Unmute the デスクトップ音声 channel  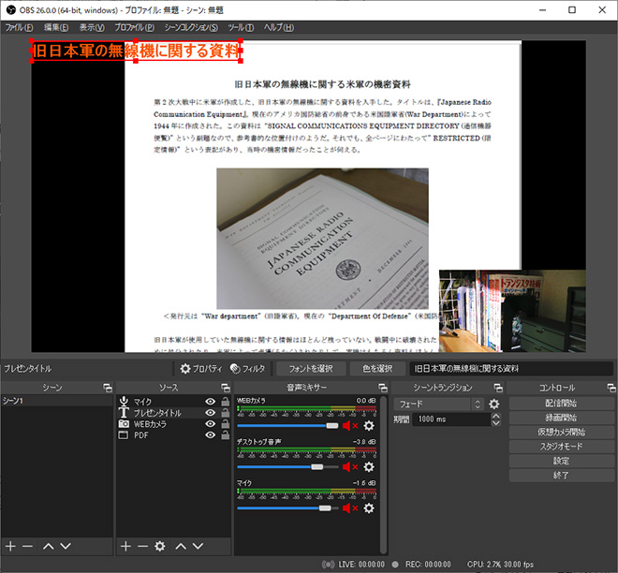(350, 467)
